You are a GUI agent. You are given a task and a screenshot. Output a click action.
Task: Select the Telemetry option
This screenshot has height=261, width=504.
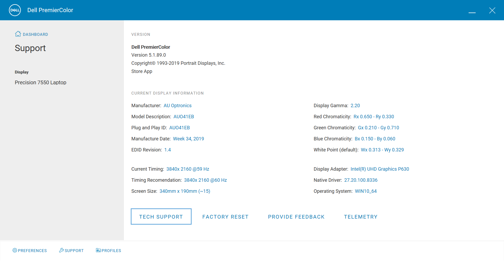tap(361, 217)
